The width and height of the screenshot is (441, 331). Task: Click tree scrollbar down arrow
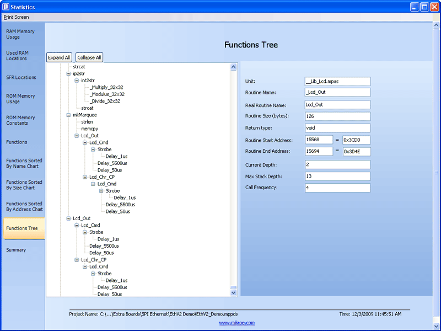click(233, 293)
